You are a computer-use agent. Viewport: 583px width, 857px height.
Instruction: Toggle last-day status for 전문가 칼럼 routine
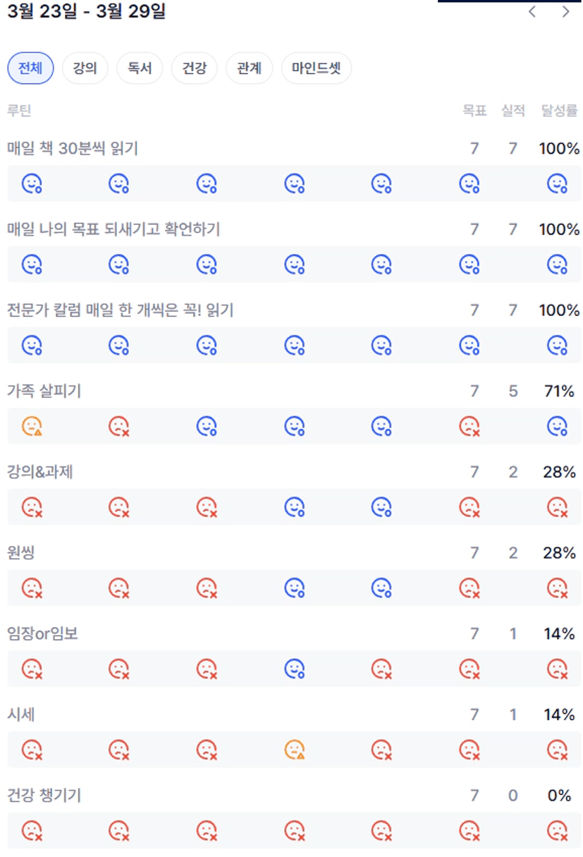click(557, 345)
